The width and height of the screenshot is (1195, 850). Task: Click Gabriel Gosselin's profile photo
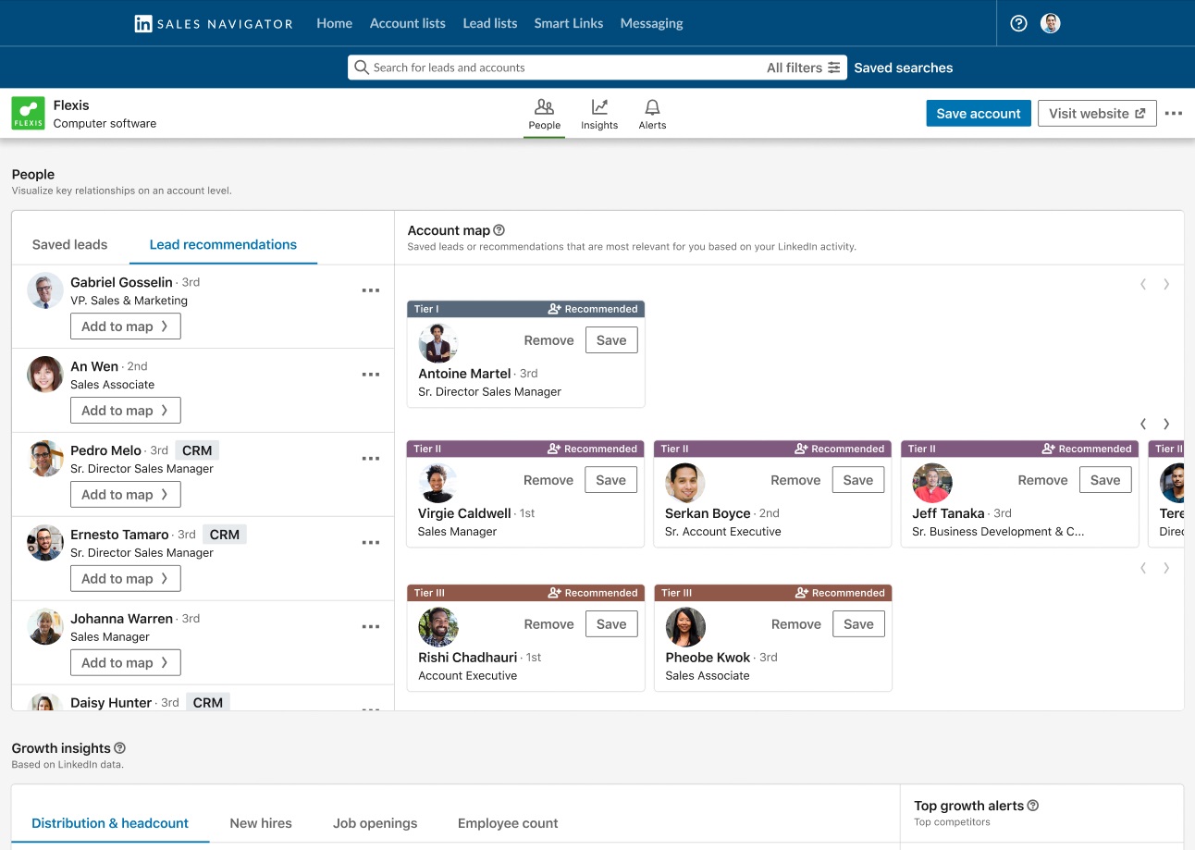tap(45, 290)
